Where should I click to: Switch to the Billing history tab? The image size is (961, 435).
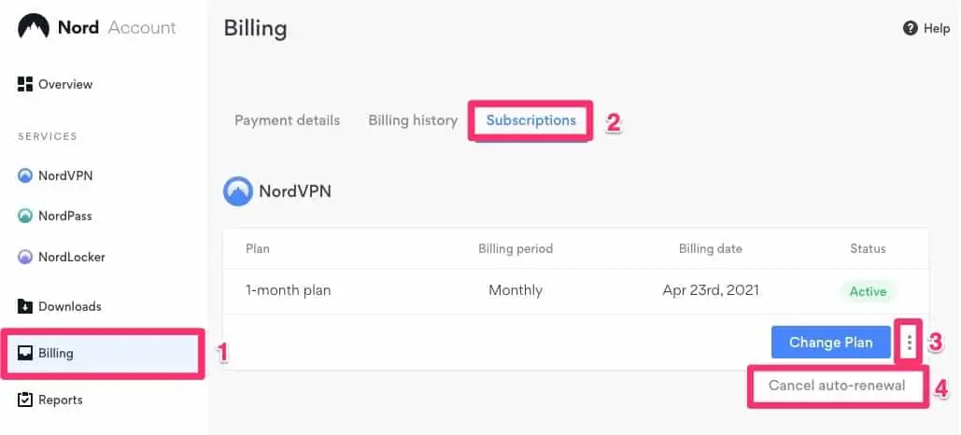(x=413, y=120)
